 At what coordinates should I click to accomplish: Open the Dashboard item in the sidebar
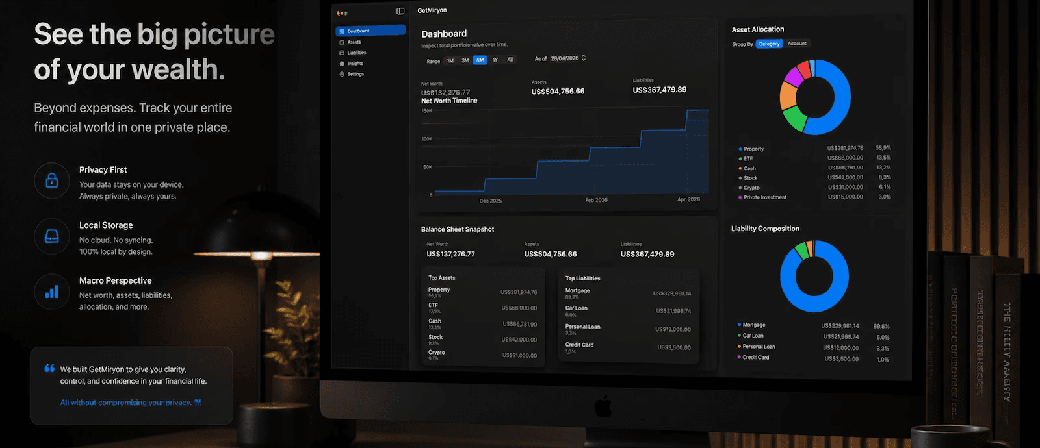(x=370, y=31)
